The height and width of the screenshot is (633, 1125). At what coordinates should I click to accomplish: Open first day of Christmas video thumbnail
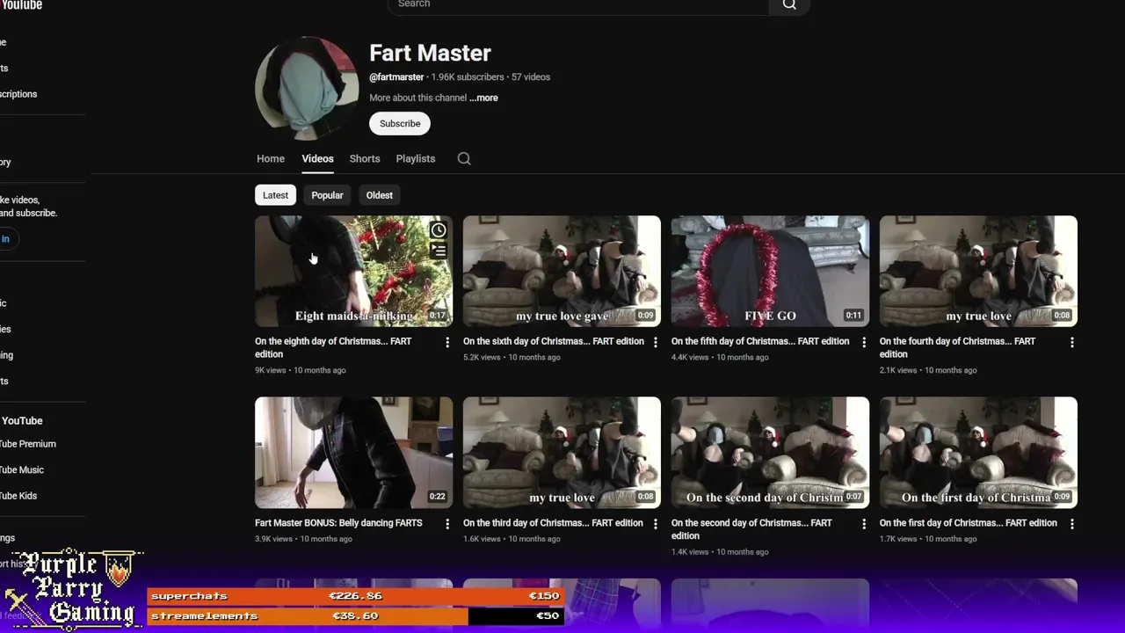[978, 453]
